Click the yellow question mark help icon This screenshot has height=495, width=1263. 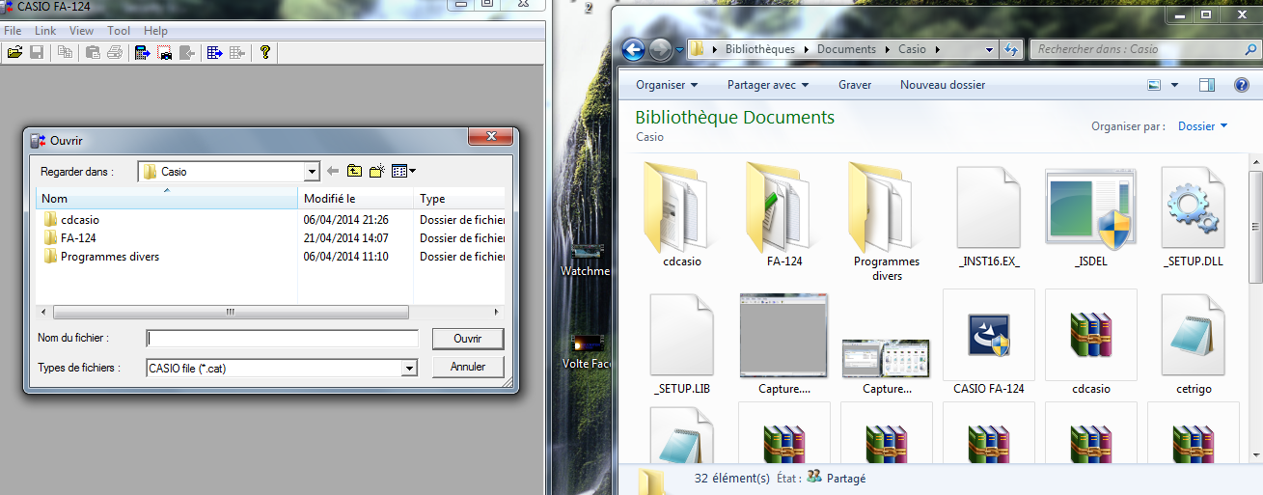pos(265,52)
